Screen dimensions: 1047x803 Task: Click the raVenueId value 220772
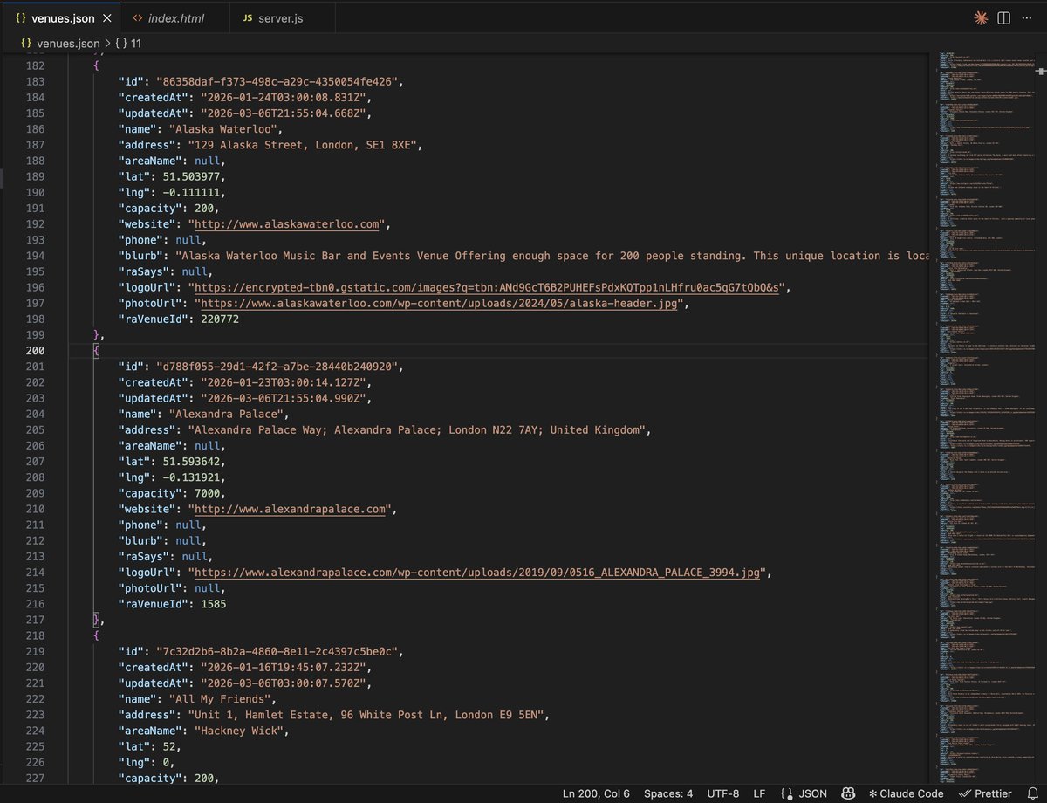point(219,319)
